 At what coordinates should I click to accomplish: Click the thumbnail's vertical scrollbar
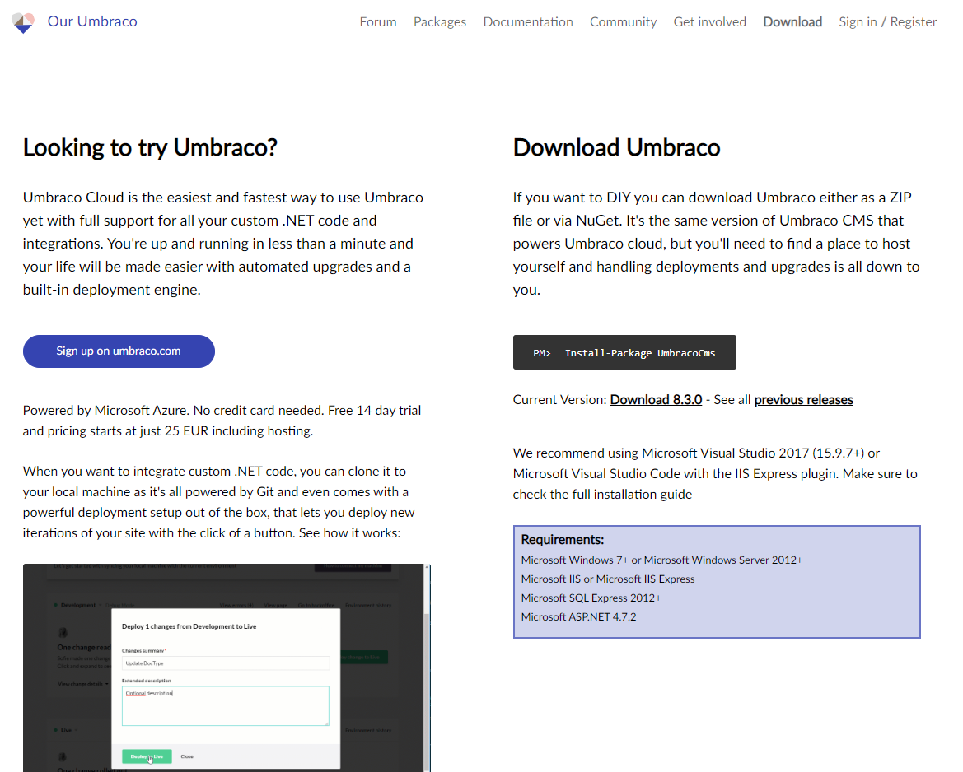427,667
